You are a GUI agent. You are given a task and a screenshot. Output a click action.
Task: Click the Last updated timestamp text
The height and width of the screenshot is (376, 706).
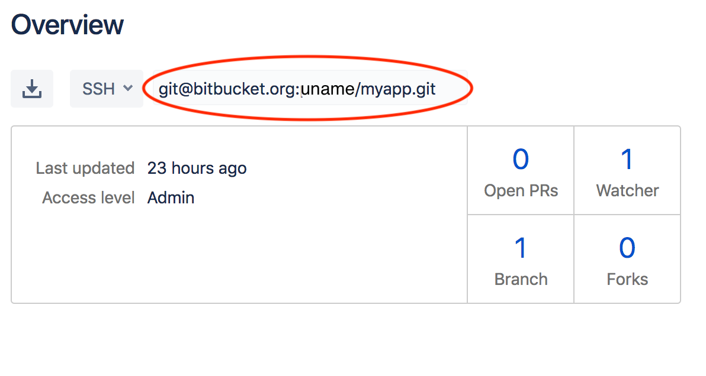coord(197,168)
